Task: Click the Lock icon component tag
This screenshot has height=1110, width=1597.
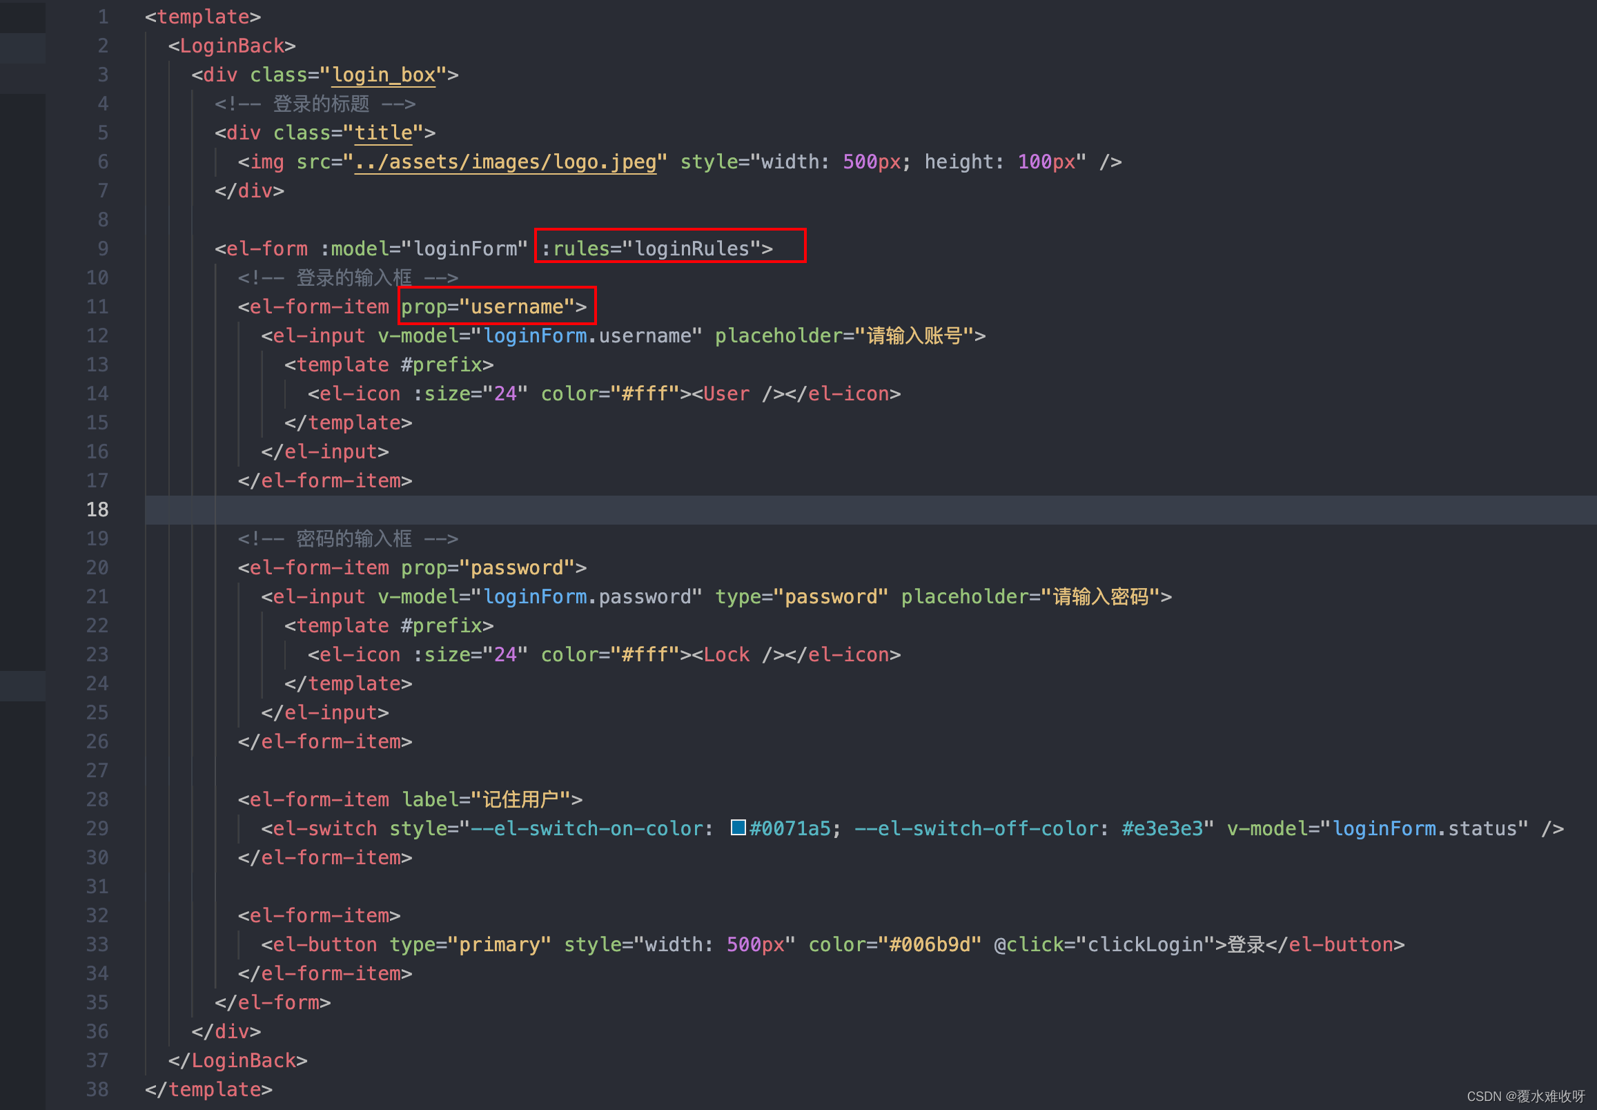Action: [727, 654]
